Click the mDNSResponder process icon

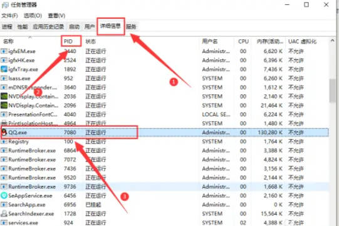click(x=4, y=87)
